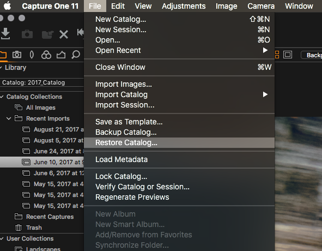This screenshot has width=322, height=251.
Task: Select the Library folder tool tab
Action: point(3,55)
